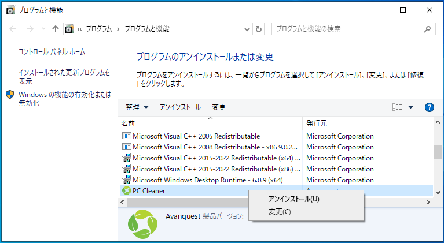444x243 pixels.
Task: Sort list by 発行元 column header
Action: coord(317,124)
